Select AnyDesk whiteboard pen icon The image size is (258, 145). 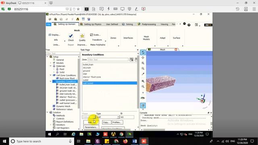pyautogui.click(x=136, y=9)
